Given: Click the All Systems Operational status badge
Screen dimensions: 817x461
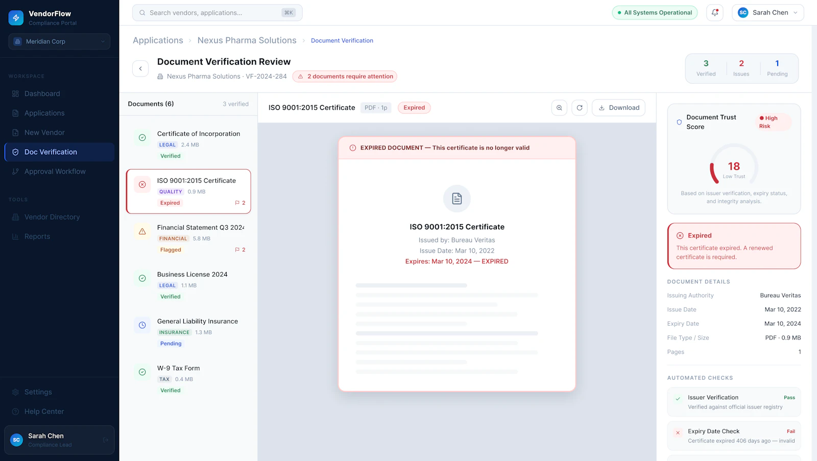Looking at the screenshot, I should tap(655, 13).
